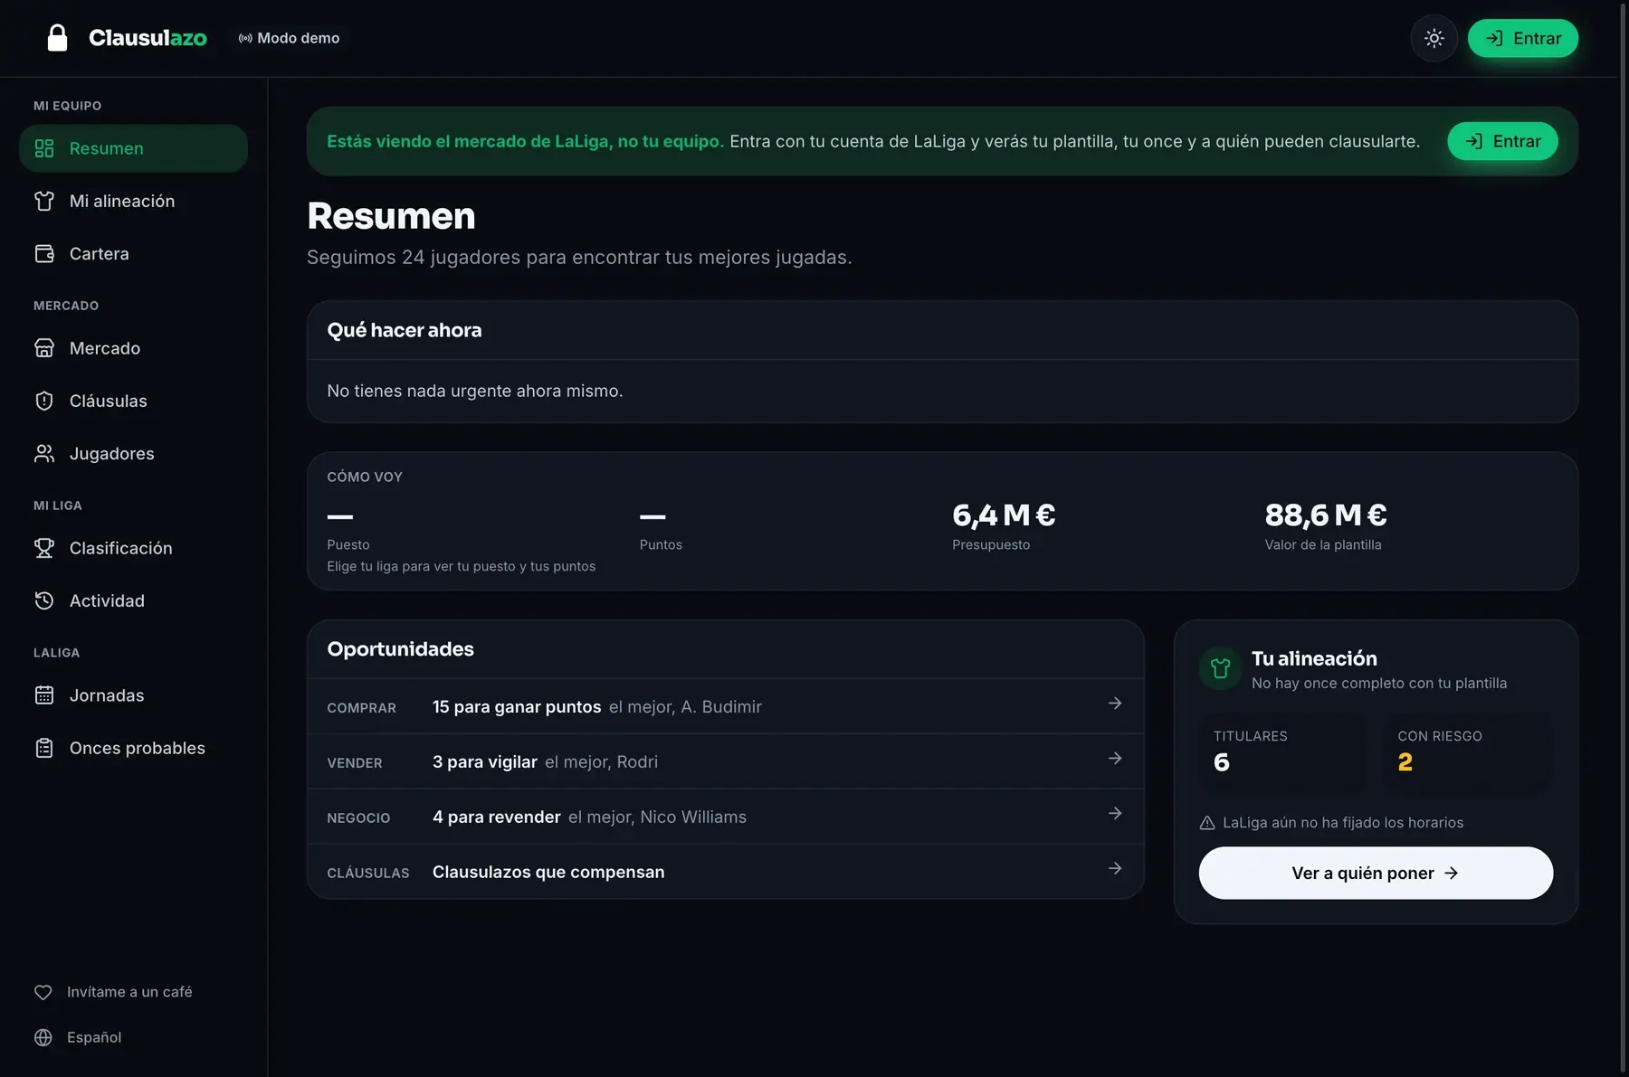Open the CLÁUSULAS row arrow

[x=1115, y=868]
